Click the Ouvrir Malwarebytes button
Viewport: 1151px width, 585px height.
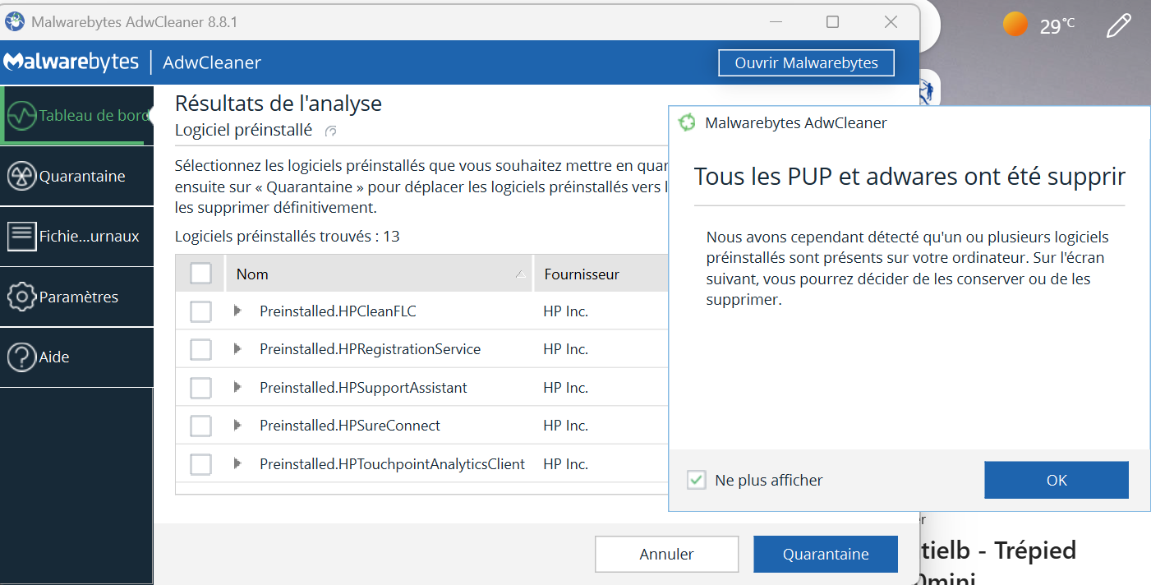806,63
